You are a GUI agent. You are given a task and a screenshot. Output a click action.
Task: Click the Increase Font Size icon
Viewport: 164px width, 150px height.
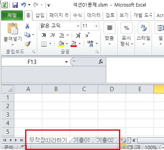78,35
